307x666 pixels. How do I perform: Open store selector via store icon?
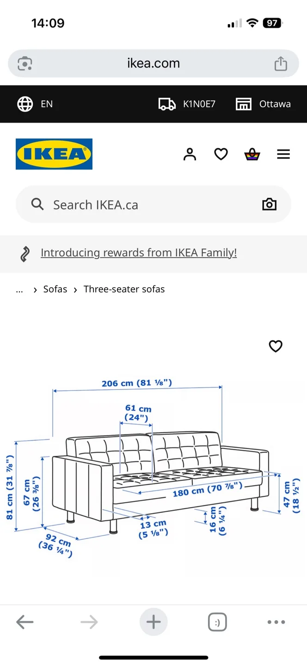[244, 104]
